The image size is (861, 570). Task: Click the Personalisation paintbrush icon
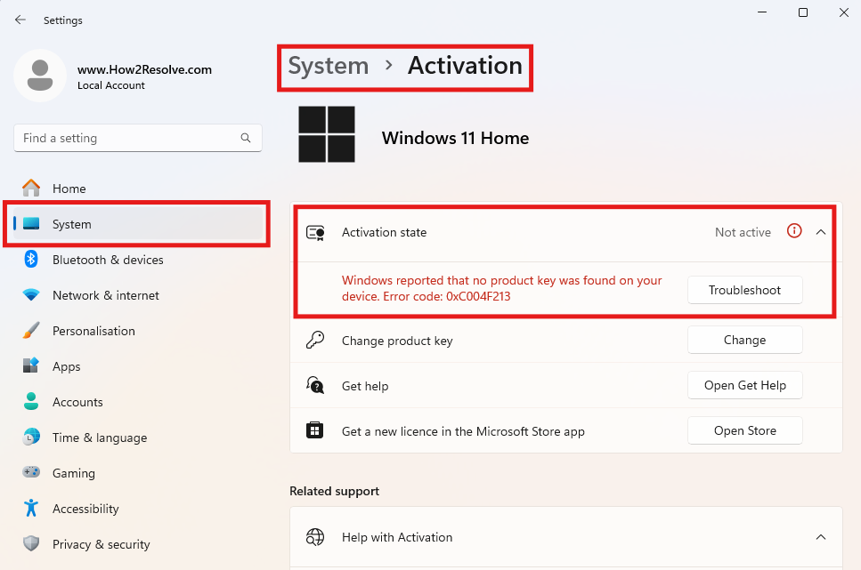click(x=31, y=330)
